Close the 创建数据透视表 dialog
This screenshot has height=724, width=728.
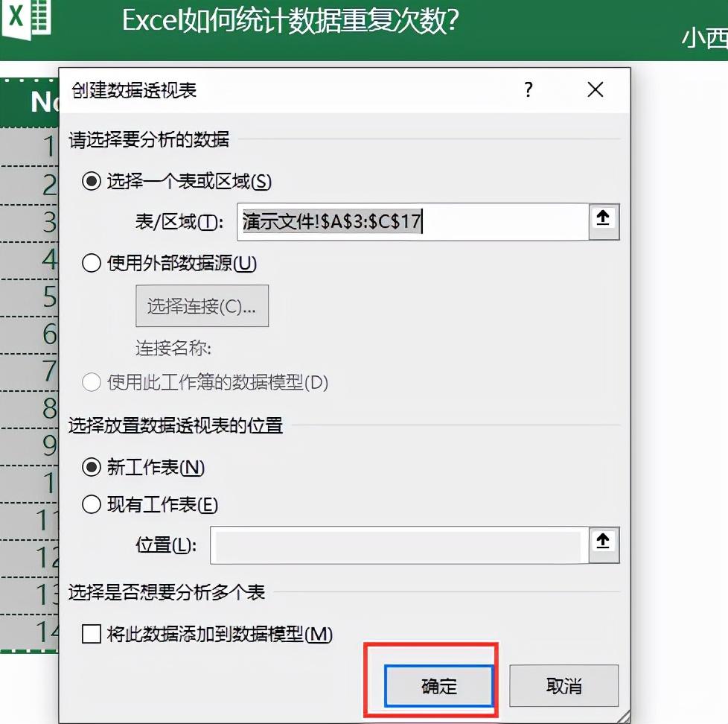pos(596,89)
